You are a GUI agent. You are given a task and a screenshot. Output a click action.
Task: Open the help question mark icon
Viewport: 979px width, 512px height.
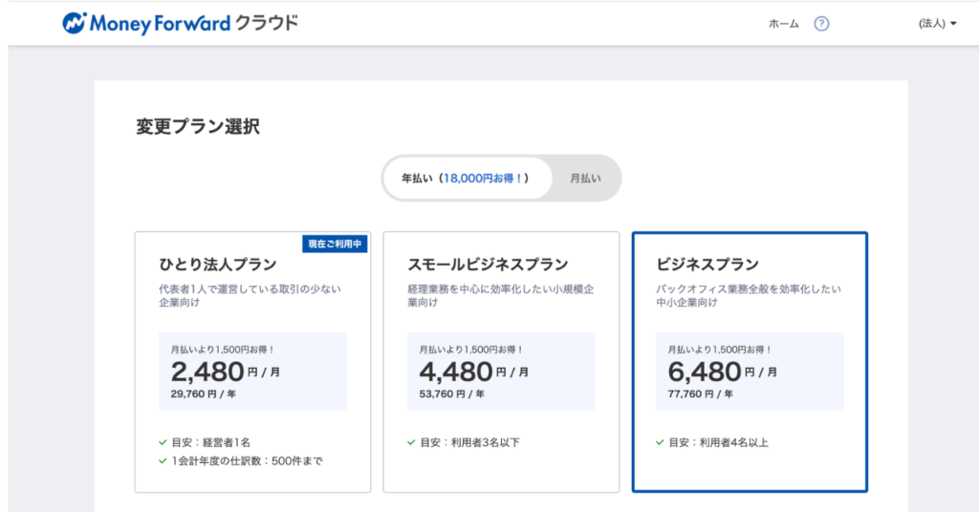point(821,24)
